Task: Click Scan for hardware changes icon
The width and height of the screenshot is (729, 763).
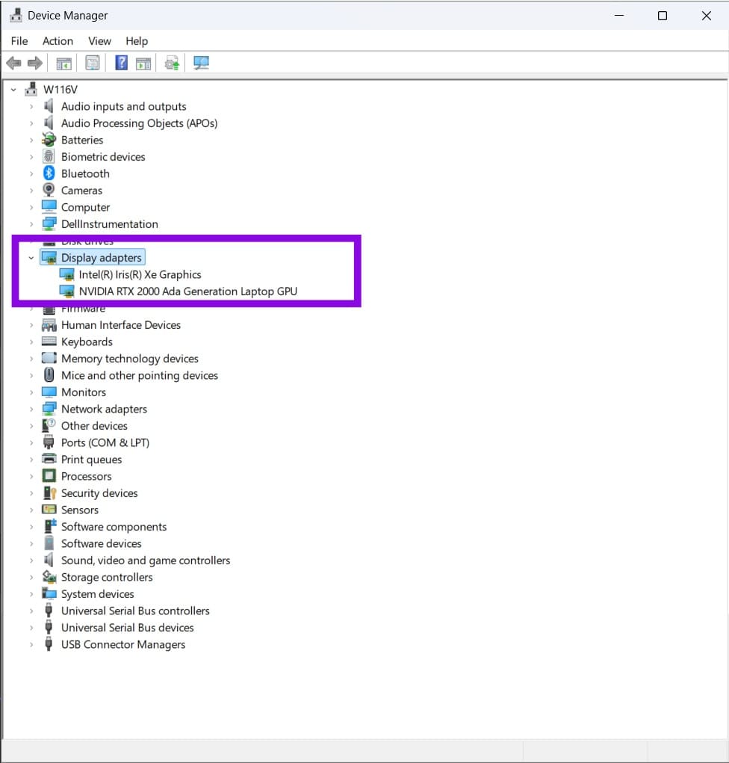Action: tap(201, 63)
